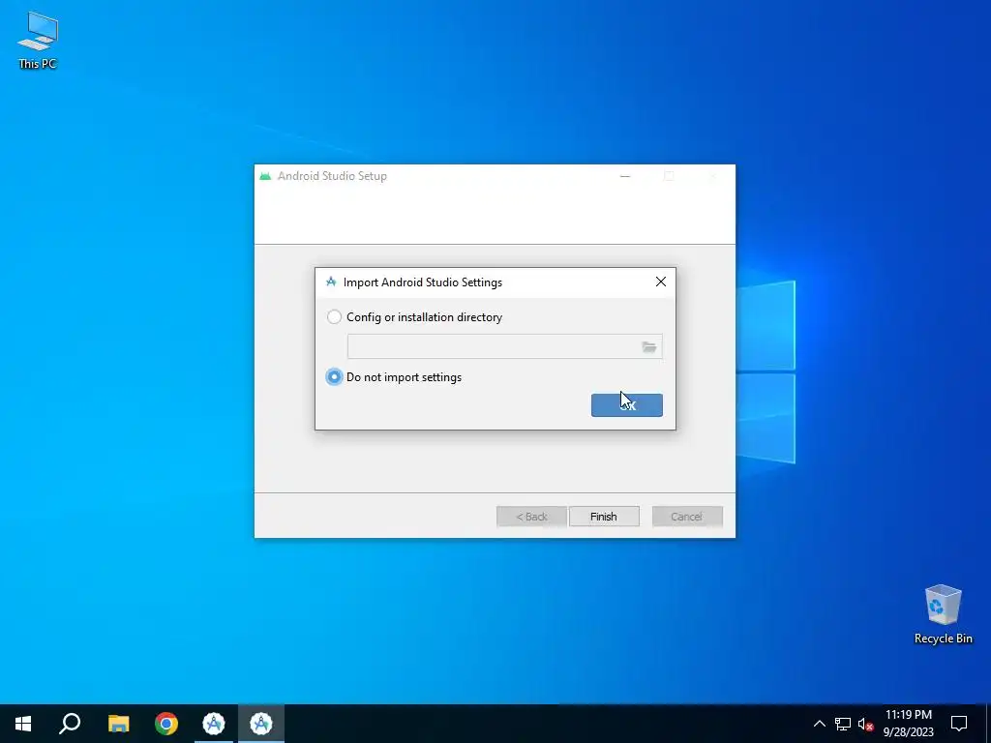Open This PC desktop icon

click(x=38, y=40)
